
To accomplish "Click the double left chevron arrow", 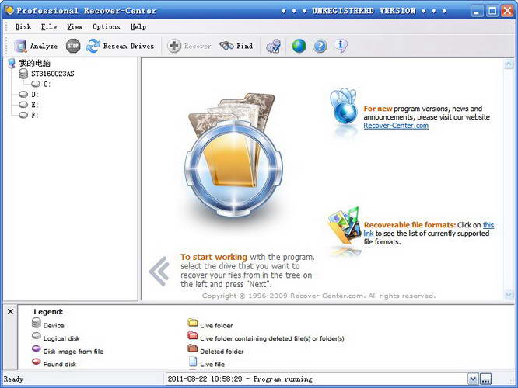I will click(159, 271).
